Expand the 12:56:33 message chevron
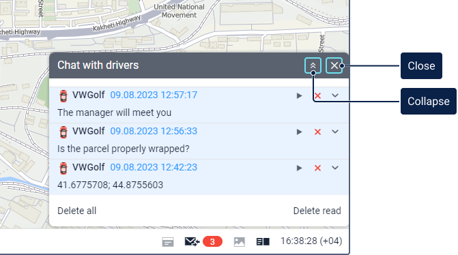458x255 pixels. [335, 132]
